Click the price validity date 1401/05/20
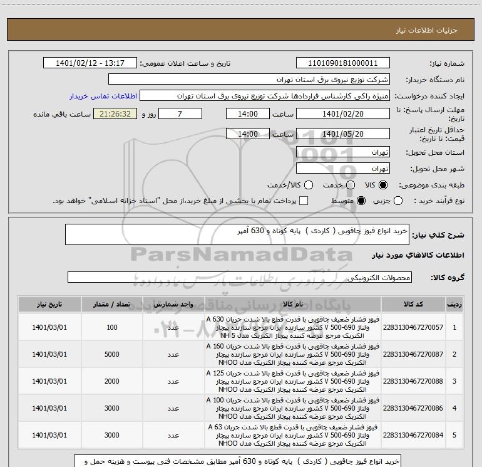Viewport: 482px width, 467px height. click(x=343, y=134)
